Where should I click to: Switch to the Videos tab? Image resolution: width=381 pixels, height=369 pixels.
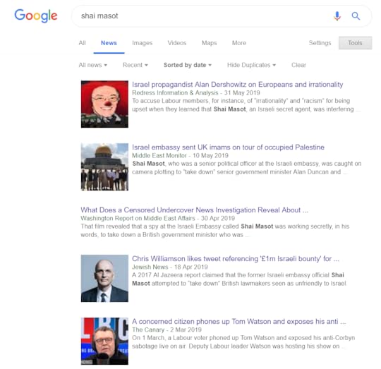click(177, 43)
